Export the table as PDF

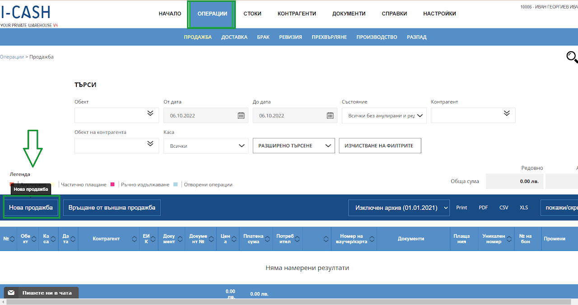click(483, 208)
